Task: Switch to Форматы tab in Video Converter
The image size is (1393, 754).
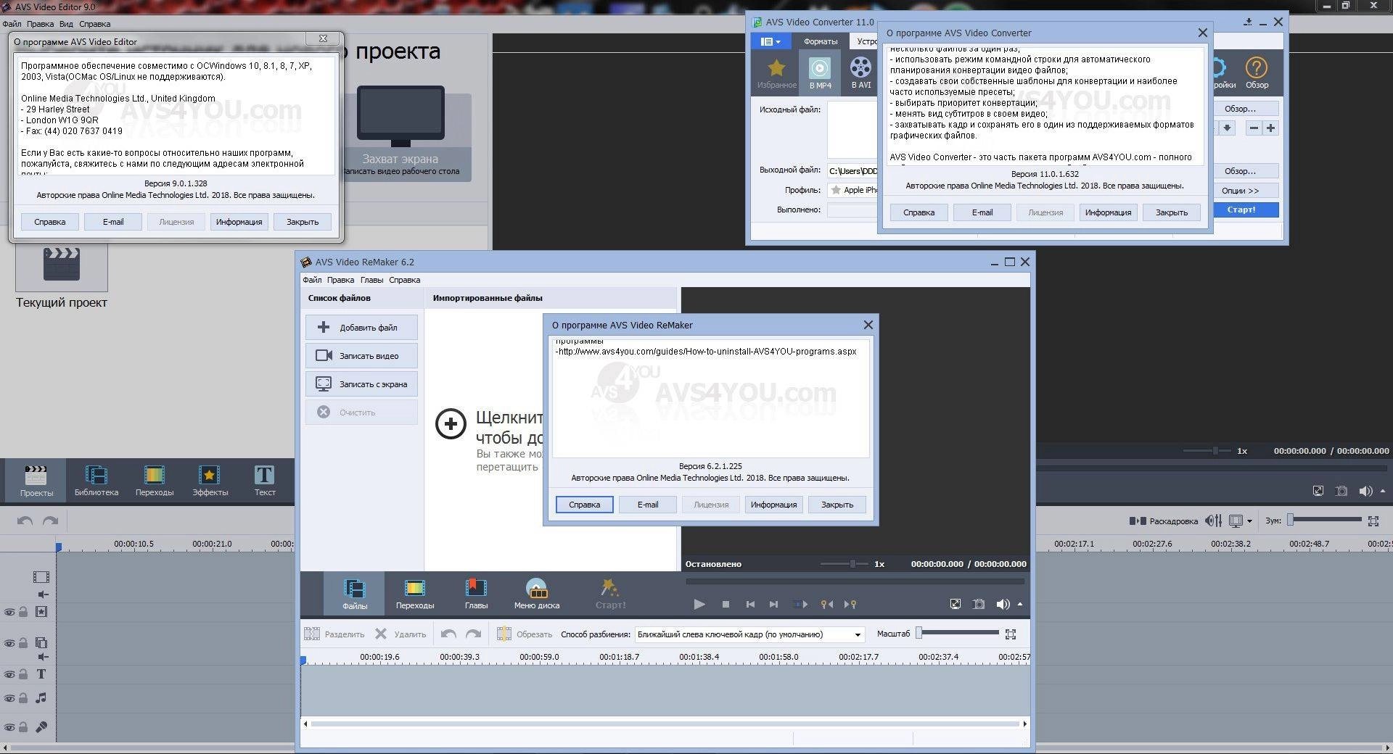Action: tap(820, 41)
